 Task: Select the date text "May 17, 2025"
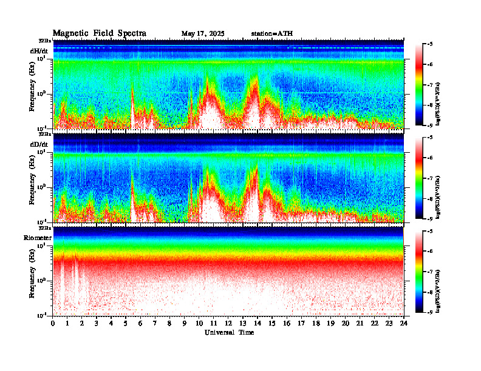[203, 34]
